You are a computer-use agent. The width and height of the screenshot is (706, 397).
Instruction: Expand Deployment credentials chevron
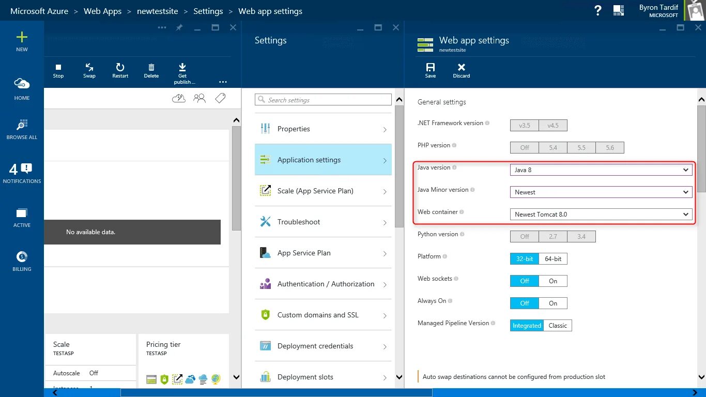click(x=385, y=346)
